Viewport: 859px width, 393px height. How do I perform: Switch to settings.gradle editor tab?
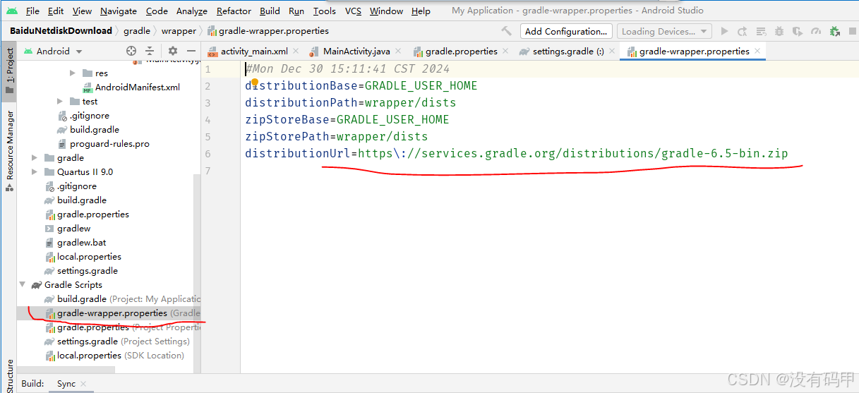567,52
